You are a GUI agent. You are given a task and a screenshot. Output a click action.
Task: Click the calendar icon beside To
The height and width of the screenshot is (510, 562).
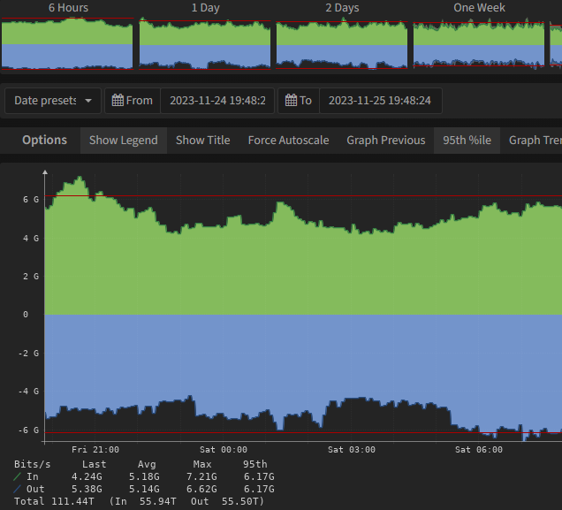(x=291, y=101)
